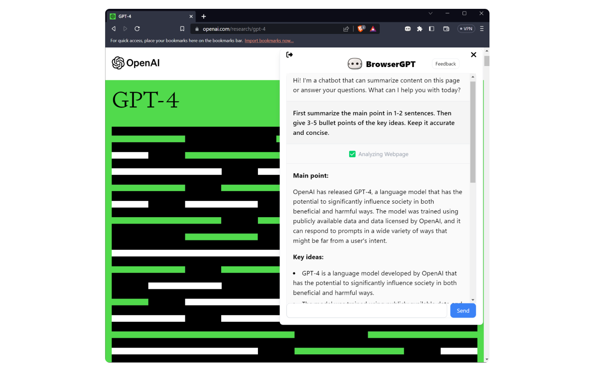
Task: Click the 'Hi! I'm a chatbot' greeting message
Action: click(377, 85)
